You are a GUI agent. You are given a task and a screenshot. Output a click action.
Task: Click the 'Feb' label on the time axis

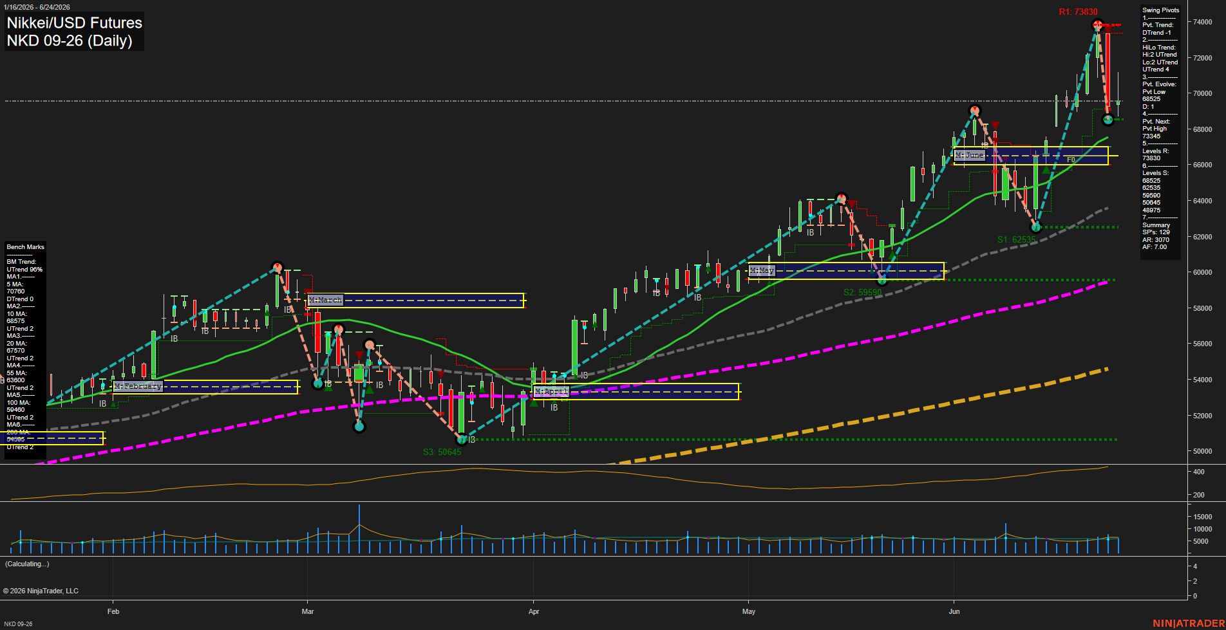coord(113,611)
